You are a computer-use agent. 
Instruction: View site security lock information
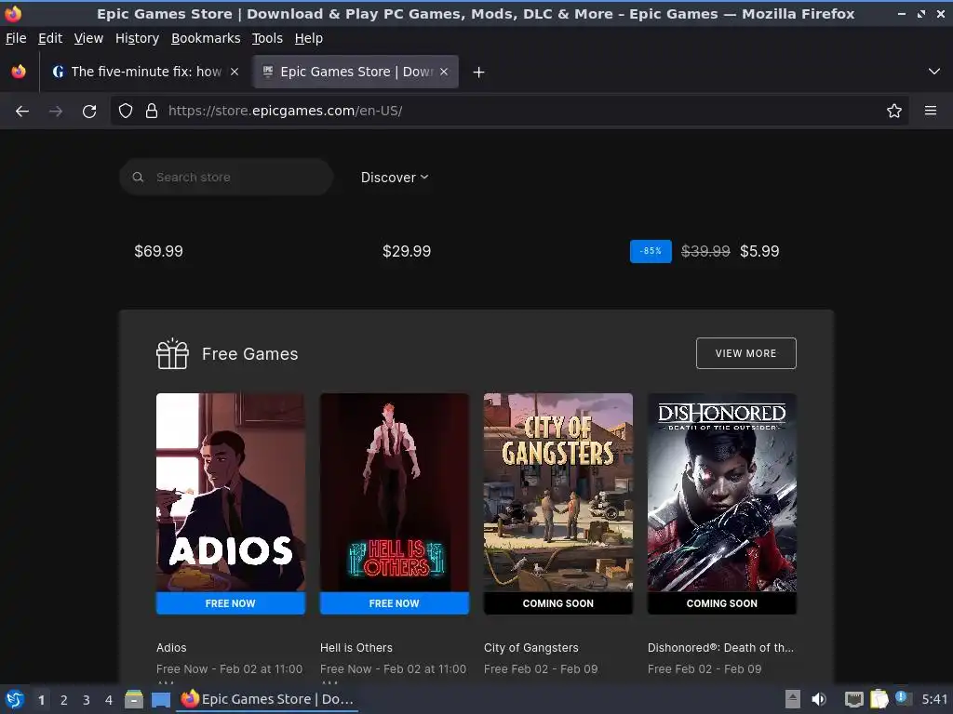(152, 111)
